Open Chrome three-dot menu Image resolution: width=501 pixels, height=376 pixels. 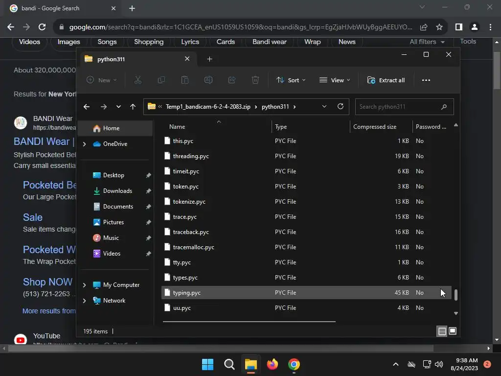490,27
